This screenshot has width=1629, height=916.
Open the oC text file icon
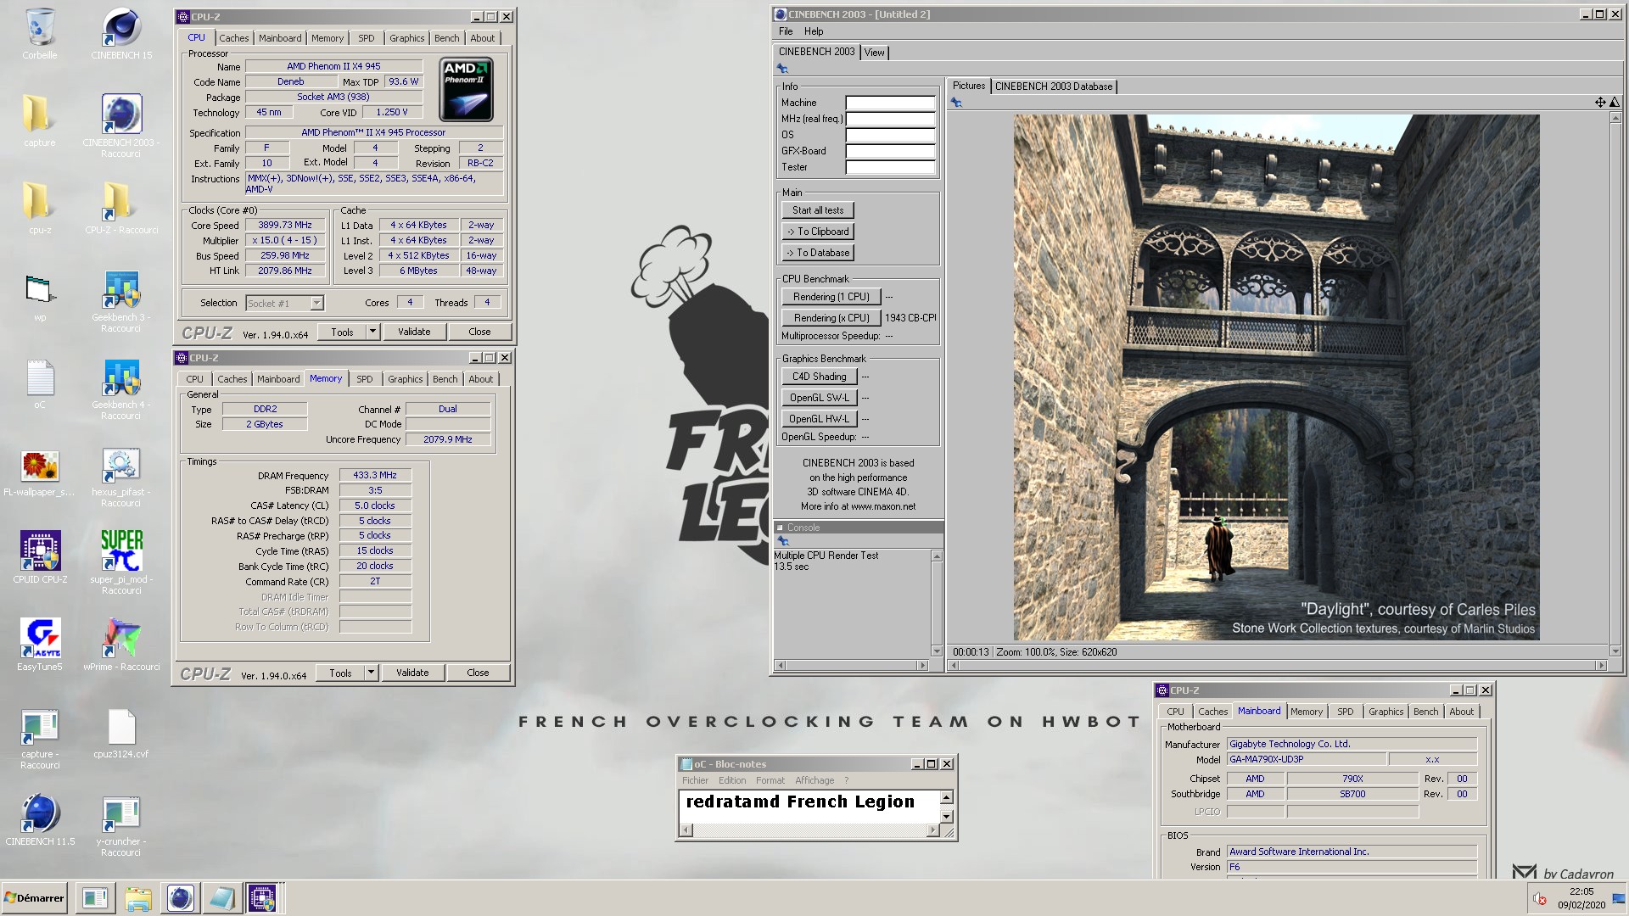[40, 377]
